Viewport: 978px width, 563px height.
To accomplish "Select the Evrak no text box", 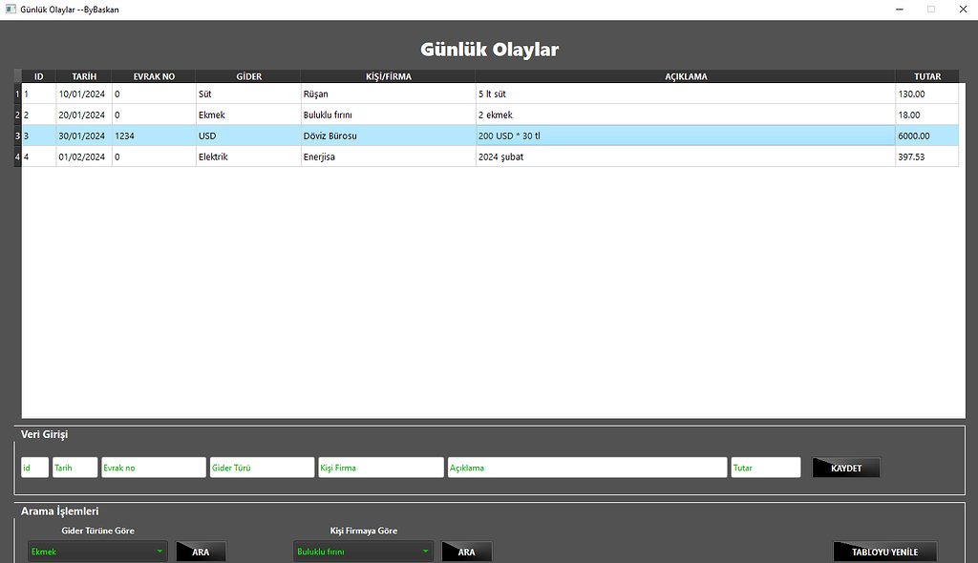I will [x=154, y=468].
